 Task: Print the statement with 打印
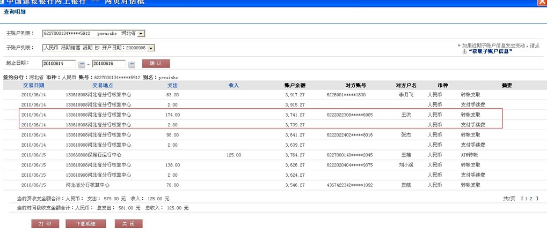[45, 223]
